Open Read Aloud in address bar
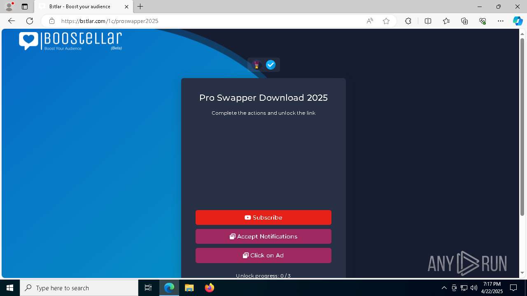Viewport: 527px width, 296px height. [x=370, y=21]
